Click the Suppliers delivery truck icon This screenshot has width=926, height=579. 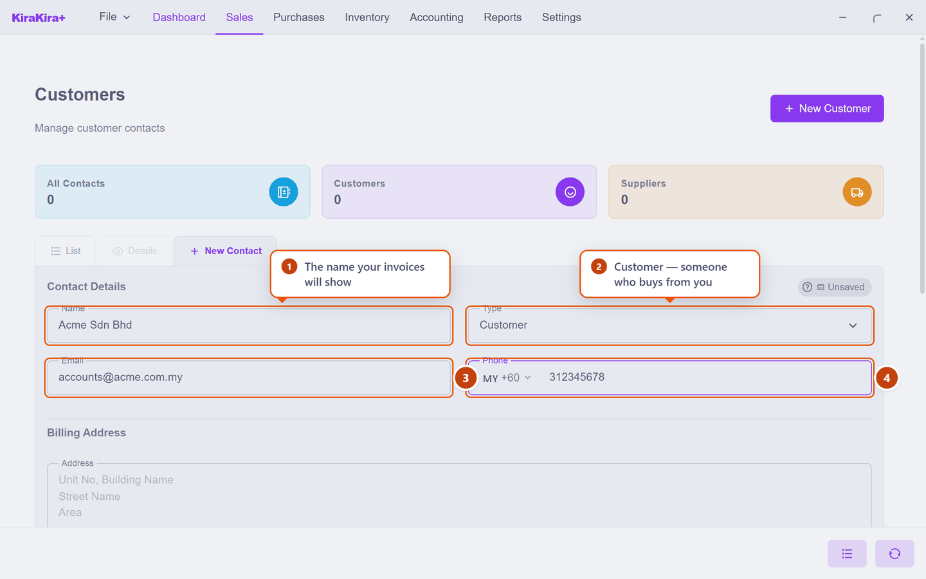tap(857, 192)
